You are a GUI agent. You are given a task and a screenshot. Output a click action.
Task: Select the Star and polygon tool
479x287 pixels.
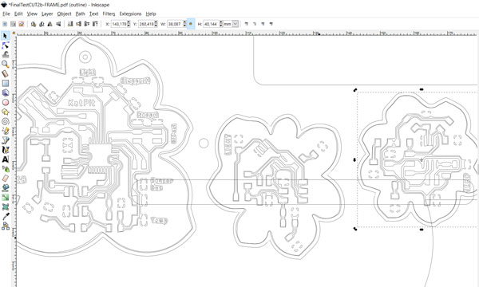click(x=6, y=112)
